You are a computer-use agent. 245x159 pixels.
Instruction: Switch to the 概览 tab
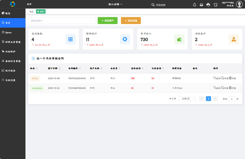pos(32,11)
